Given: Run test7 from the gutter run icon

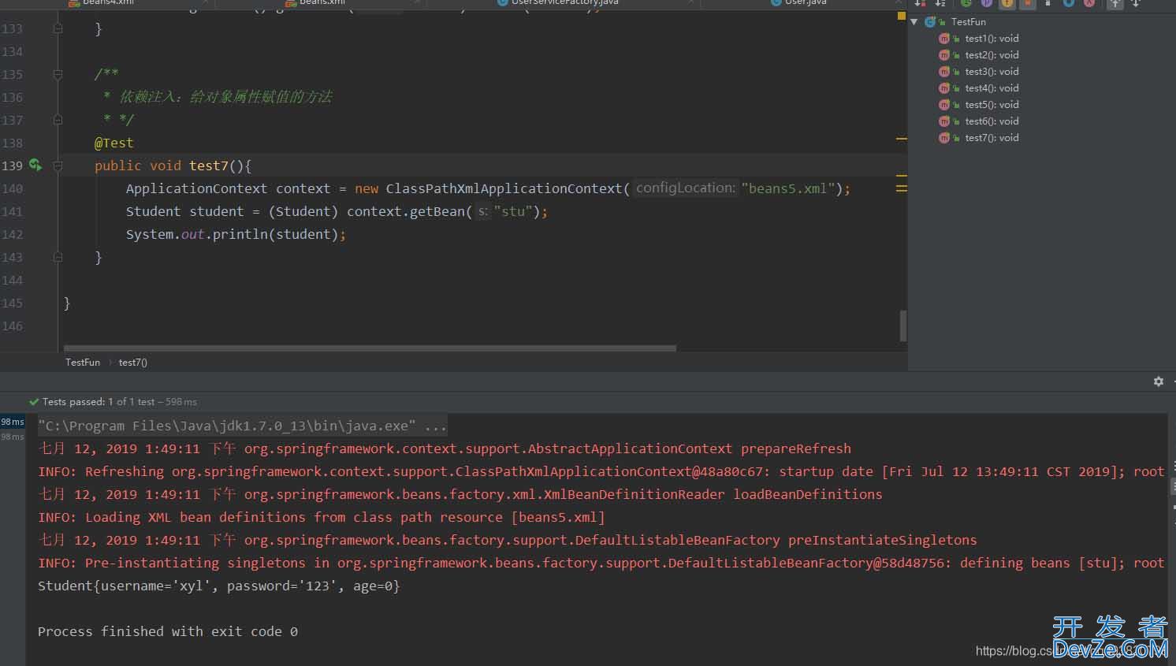Looking at the screenshot, I should (x=35, y=165).
